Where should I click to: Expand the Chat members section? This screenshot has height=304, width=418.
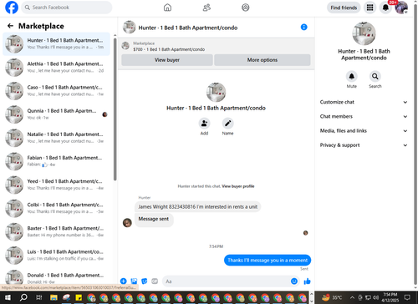(x=364, y=116)
